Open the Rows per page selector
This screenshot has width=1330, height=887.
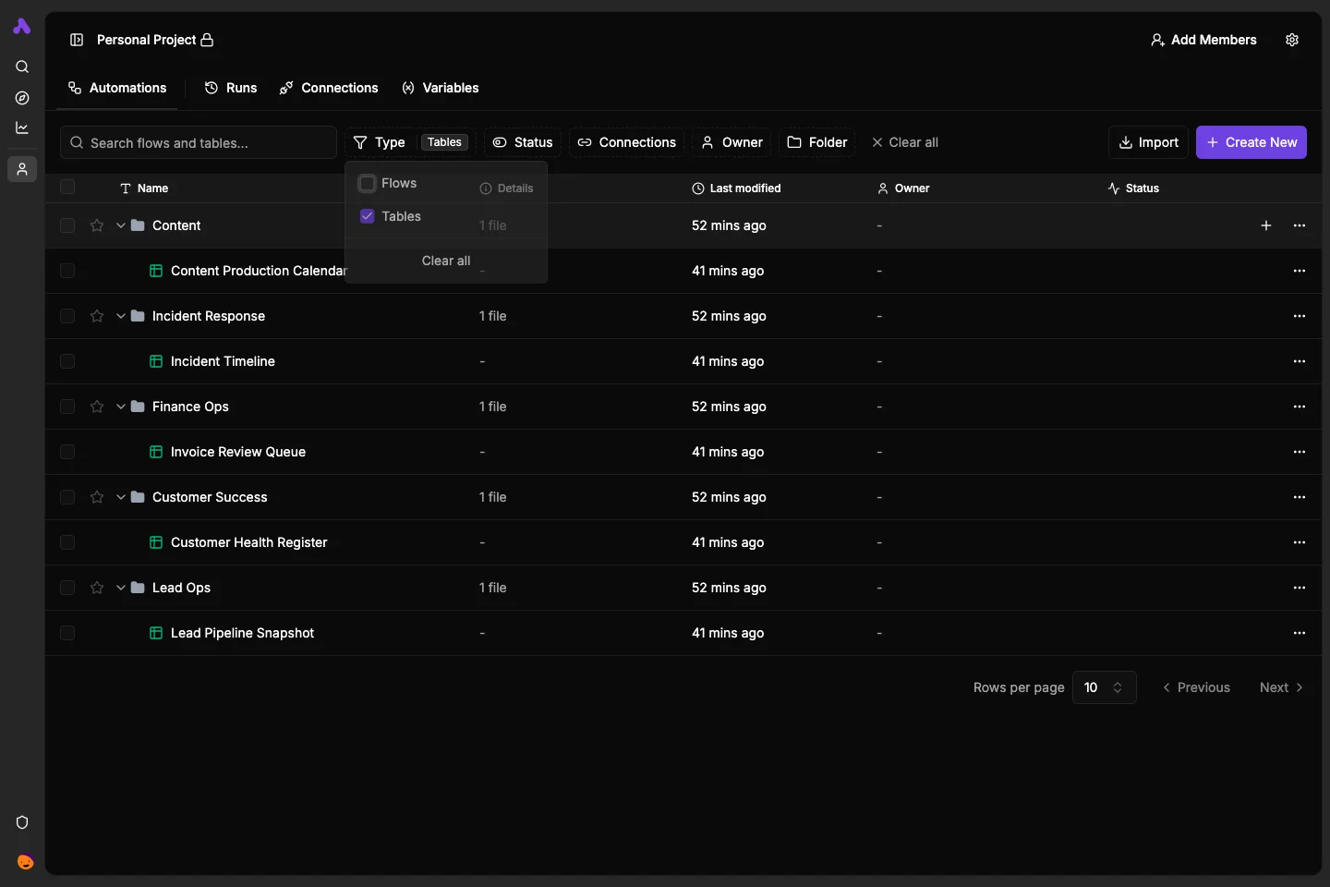(1104, 687)
